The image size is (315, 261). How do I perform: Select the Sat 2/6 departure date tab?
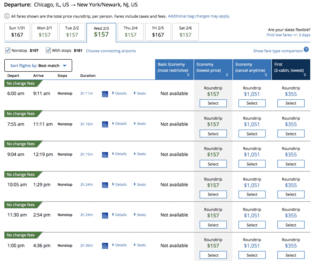point(185,32)
